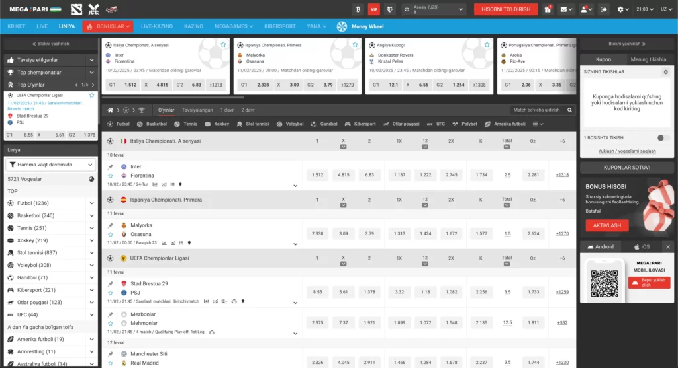
Task: Open the shield icon in header
Action: [x=389, y=9]
